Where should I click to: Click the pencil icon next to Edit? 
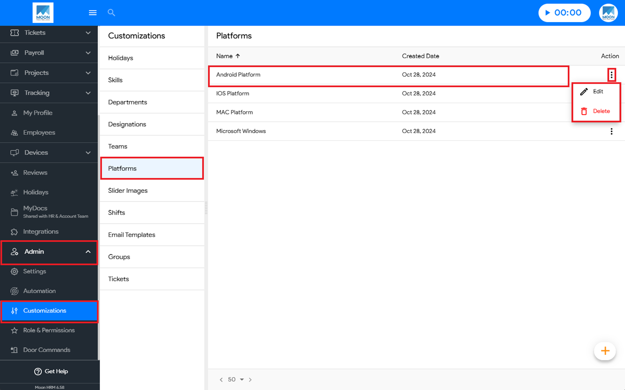(584, 91)
